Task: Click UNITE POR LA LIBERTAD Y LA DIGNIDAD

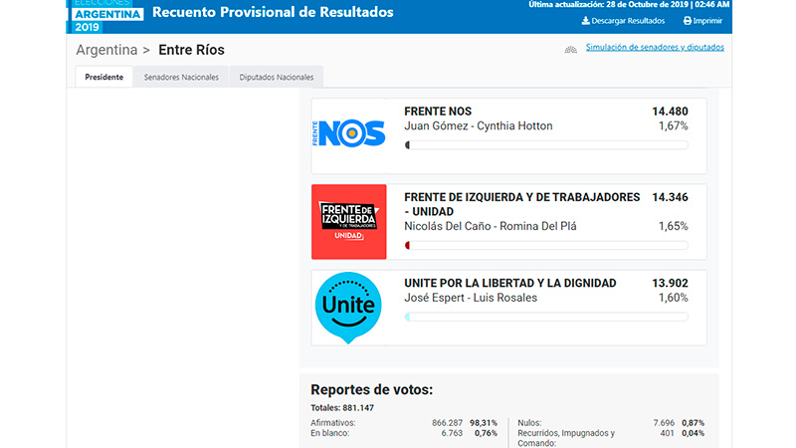Action: (x=510, y=283)
